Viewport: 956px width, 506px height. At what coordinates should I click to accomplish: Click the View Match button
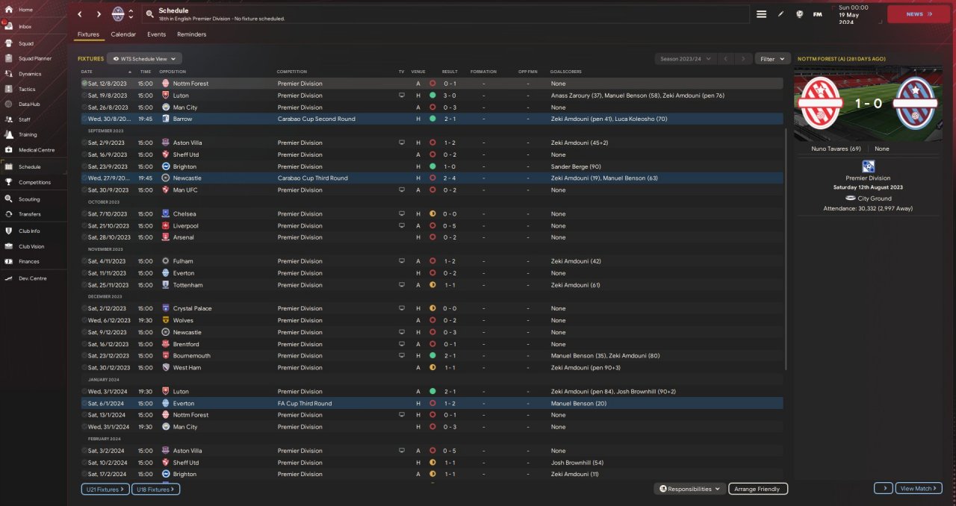(919, 488)
